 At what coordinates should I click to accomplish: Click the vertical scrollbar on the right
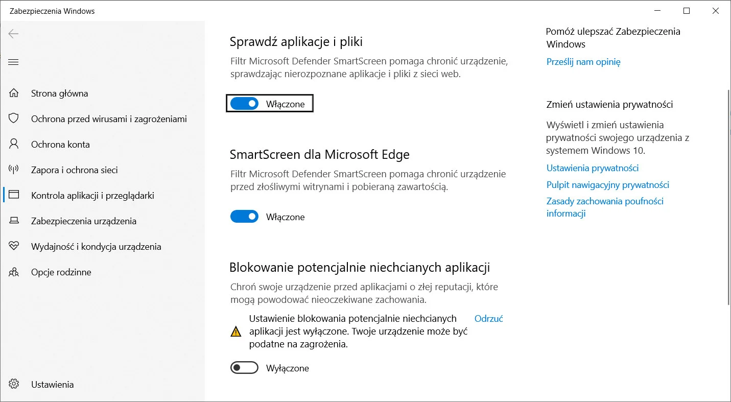(x=728, y=197)
